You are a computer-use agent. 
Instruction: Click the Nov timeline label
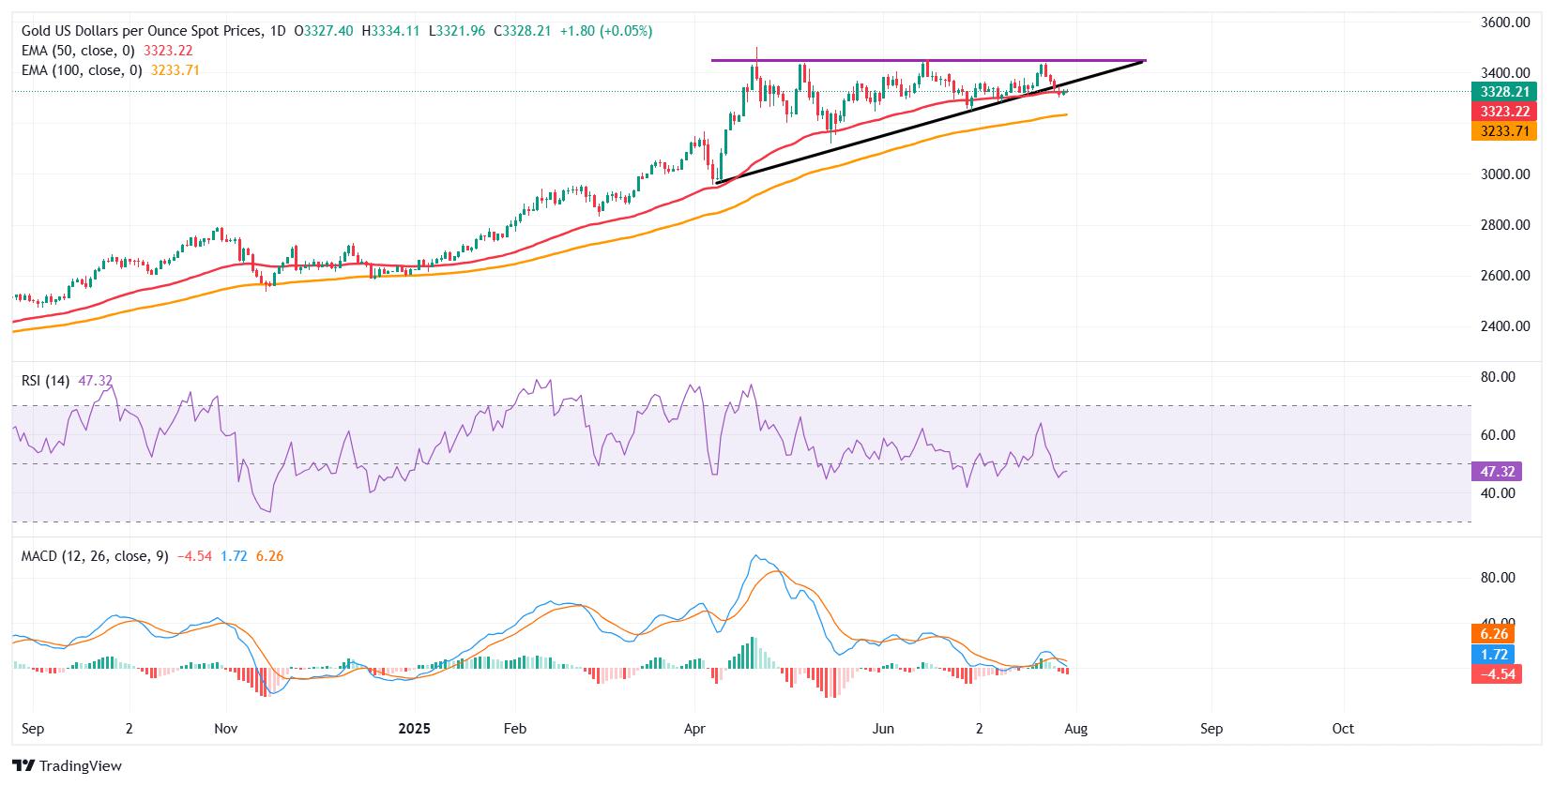pos(226,729)
